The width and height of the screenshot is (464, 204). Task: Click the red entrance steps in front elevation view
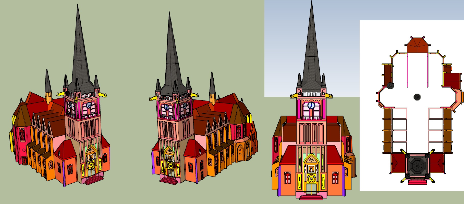[x=311, y=197]
